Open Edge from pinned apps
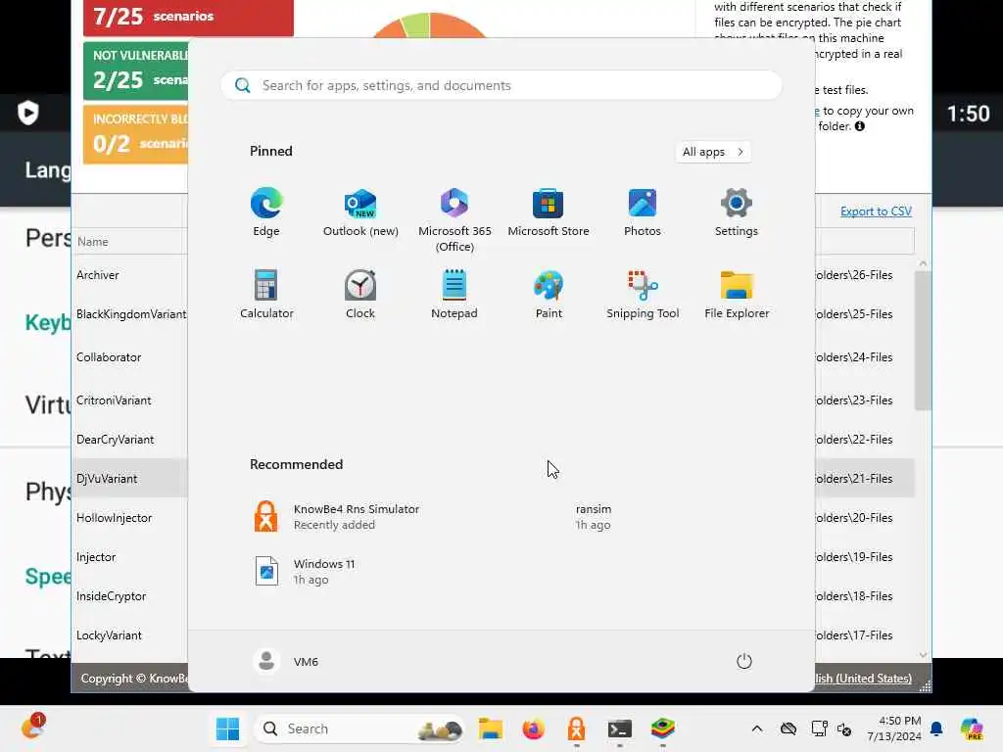 click(266, 212)
